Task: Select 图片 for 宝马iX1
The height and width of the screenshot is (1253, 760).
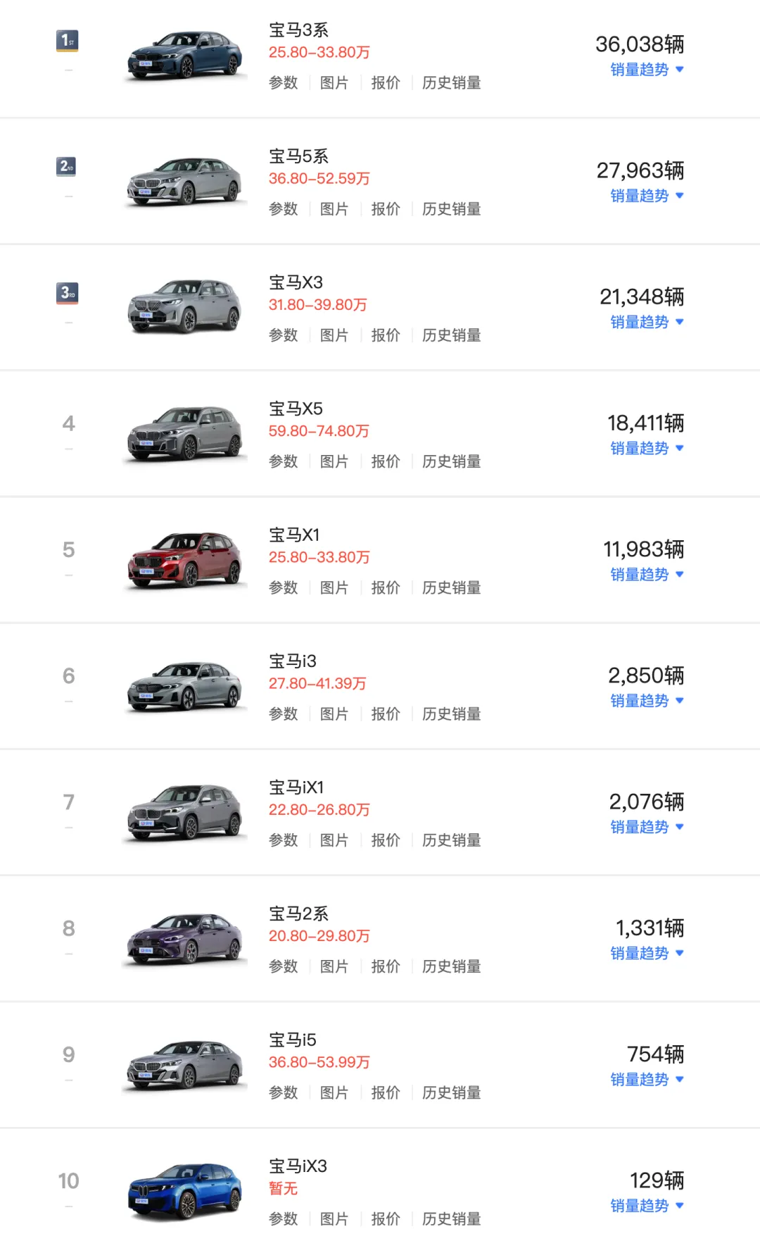Action: pos(334,840)
